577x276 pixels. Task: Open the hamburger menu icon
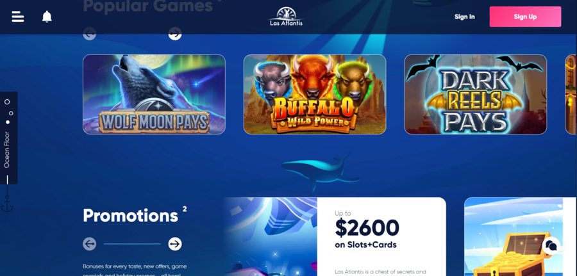(x=18, y=17)
